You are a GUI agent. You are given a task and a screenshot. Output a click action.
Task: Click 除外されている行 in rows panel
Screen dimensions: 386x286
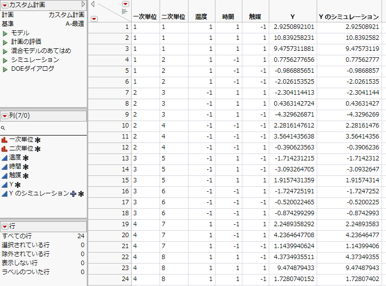(x=25, y=254)
